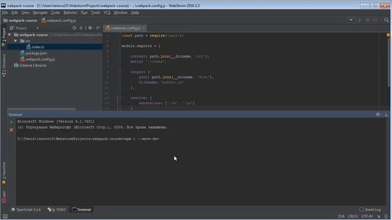Click webpack-course breadcrumb in navigation bar
The width and height of the screenshot is (392, 220).
pyautogui.click(x=20, y=20)
